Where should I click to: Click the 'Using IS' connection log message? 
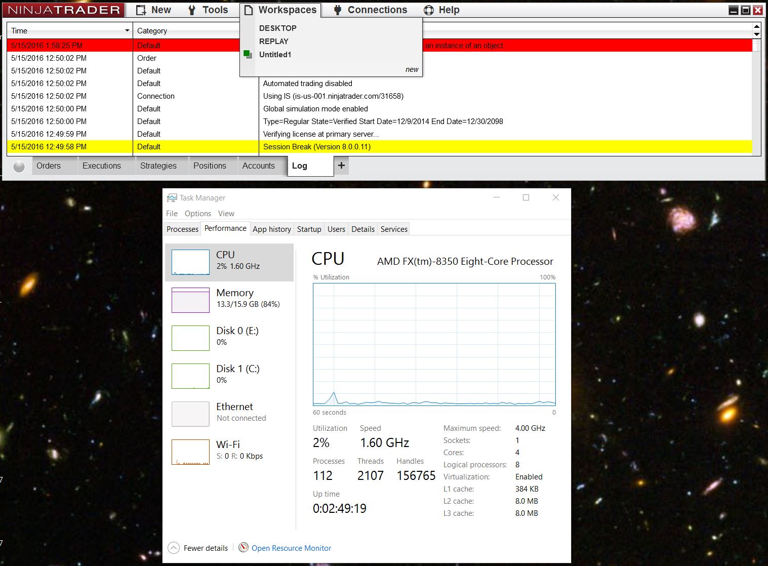(333, 96)
